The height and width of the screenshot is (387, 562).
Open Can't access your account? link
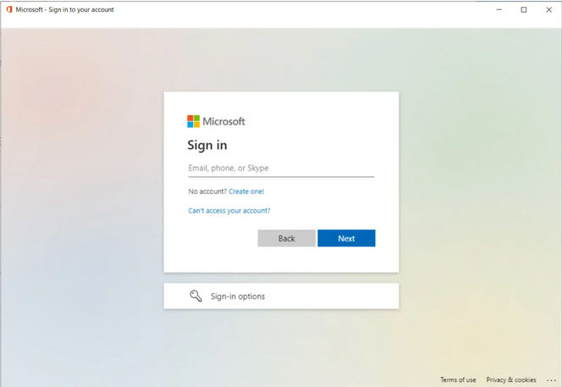(229, 211)
